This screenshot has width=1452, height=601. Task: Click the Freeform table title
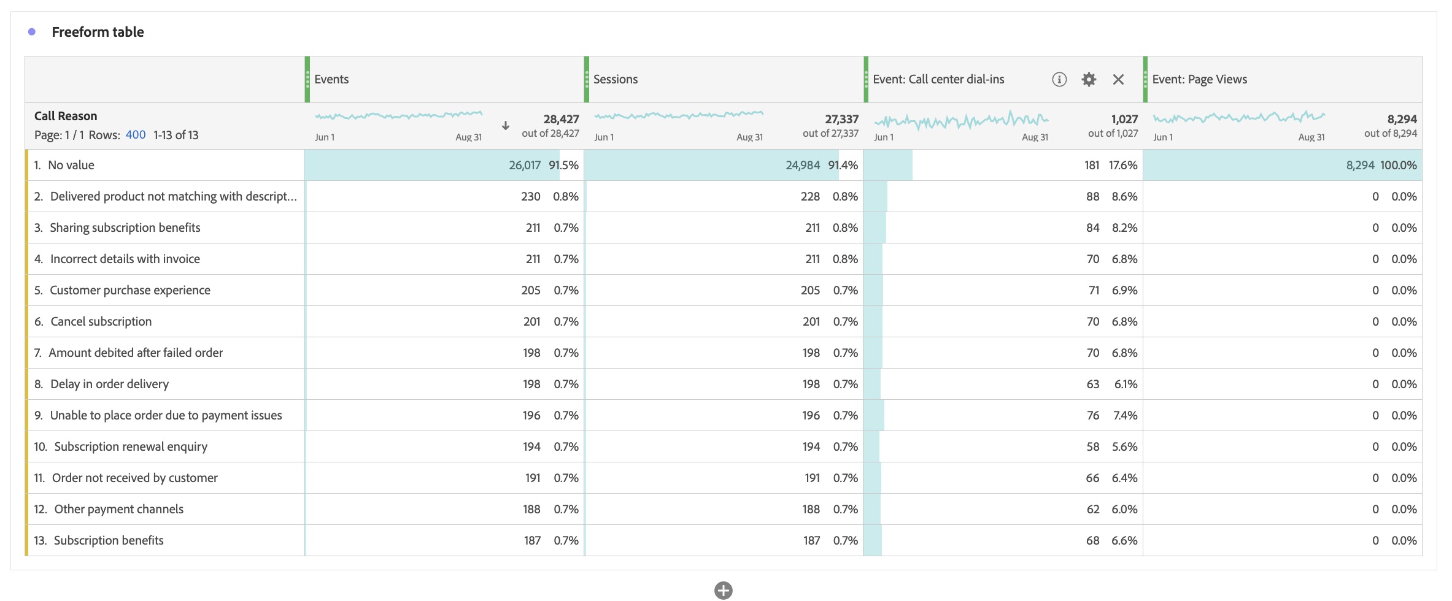coord(98,32)
